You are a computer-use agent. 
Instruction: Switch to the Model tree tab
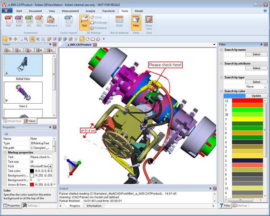(x=13, y=121)
